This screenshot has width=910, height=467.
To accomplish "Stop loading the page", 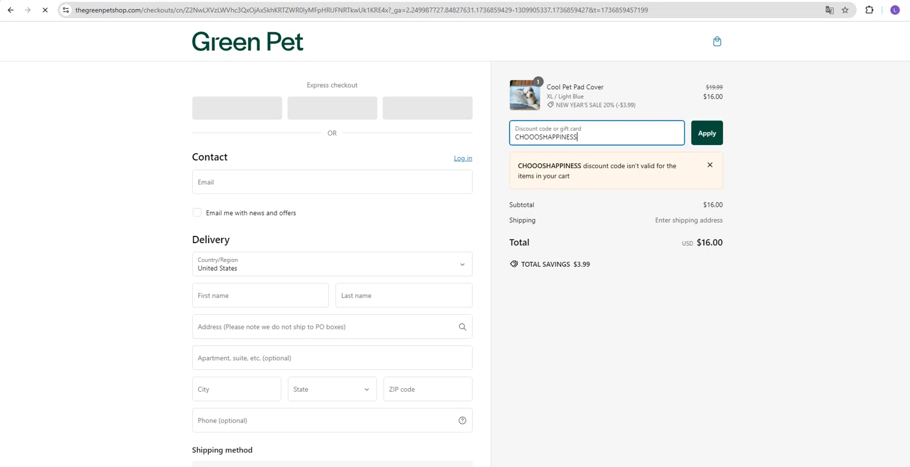I will 45,10.
